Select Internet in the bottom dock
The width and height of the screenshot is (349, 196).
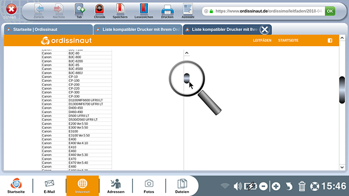(83, 186)
